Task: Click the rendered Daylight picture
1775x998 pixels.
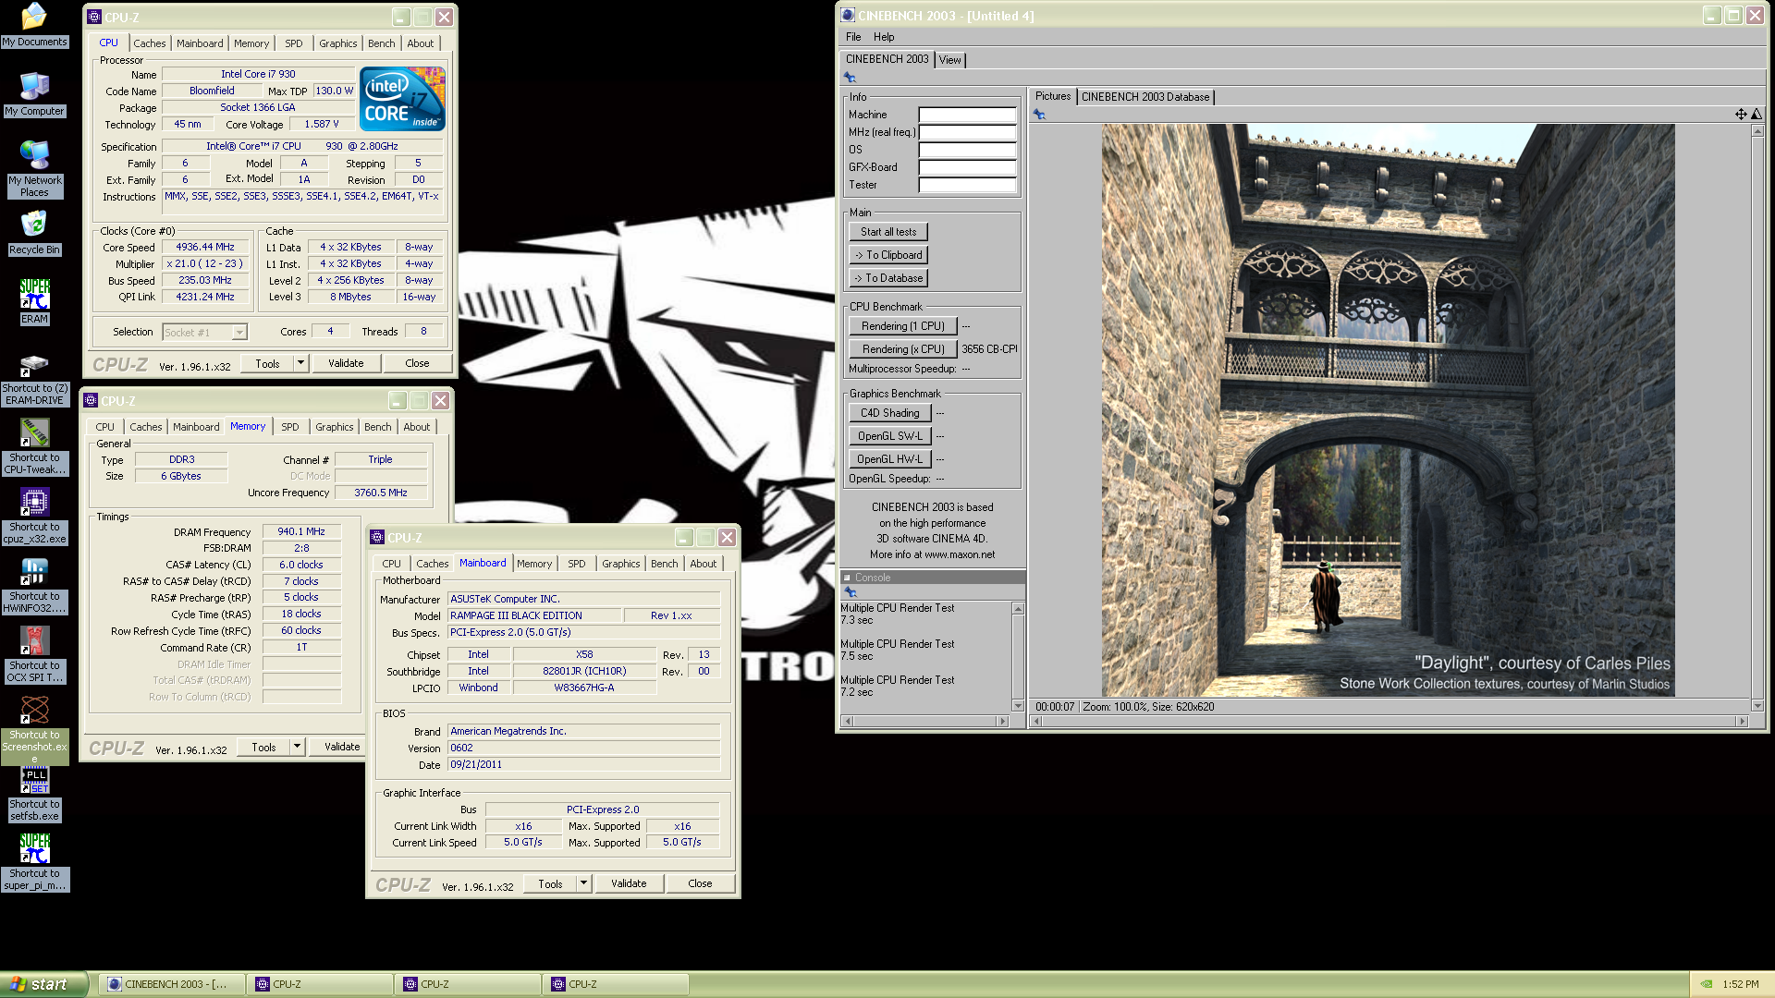Action: tap(1388, 410)
